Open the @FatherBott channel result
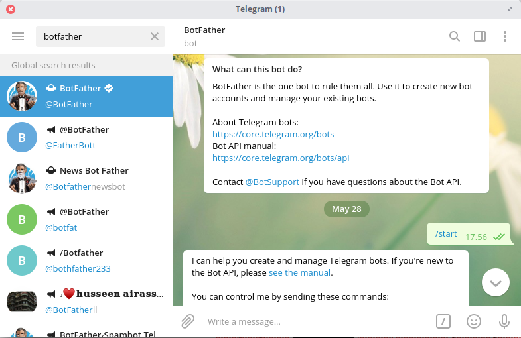The image size is (521, 338). click(x=86, y=137)
